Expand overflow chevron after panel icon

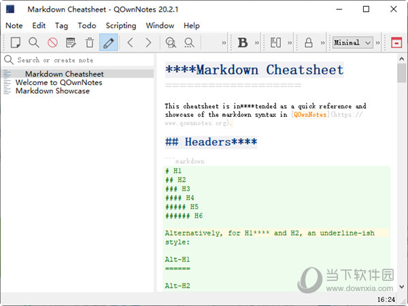click(x=290, y=43)
